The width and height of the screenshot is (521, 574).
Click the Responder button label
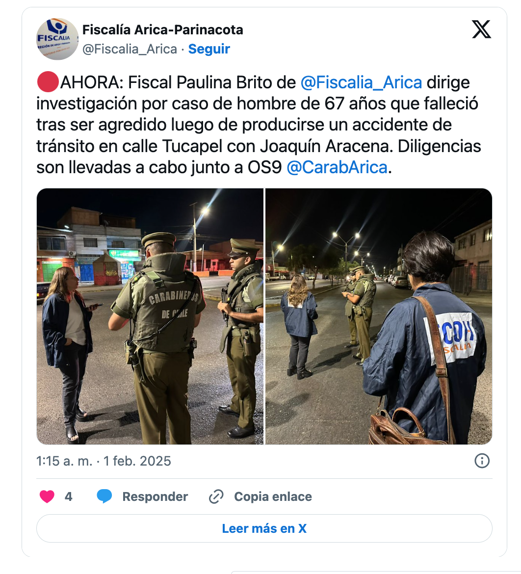155,497
